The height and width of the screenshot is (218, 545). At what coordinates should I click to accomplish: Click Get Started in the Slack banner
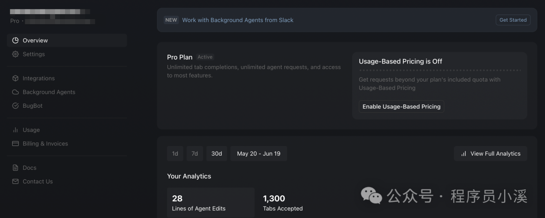point(513,20)
